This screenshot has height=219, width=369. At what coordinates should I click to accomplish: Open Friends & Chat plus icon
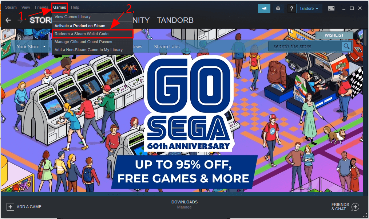(x=355, y=207)
